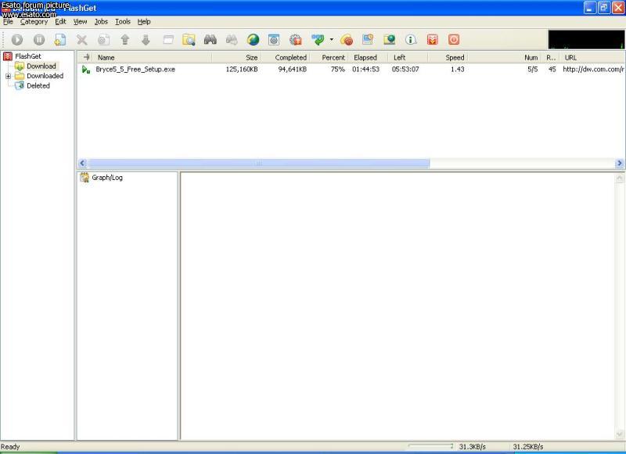Viewport: 626px width, 454px height.
Task: Click the grey window panel toolbar icon
Action: click(168, 40)
